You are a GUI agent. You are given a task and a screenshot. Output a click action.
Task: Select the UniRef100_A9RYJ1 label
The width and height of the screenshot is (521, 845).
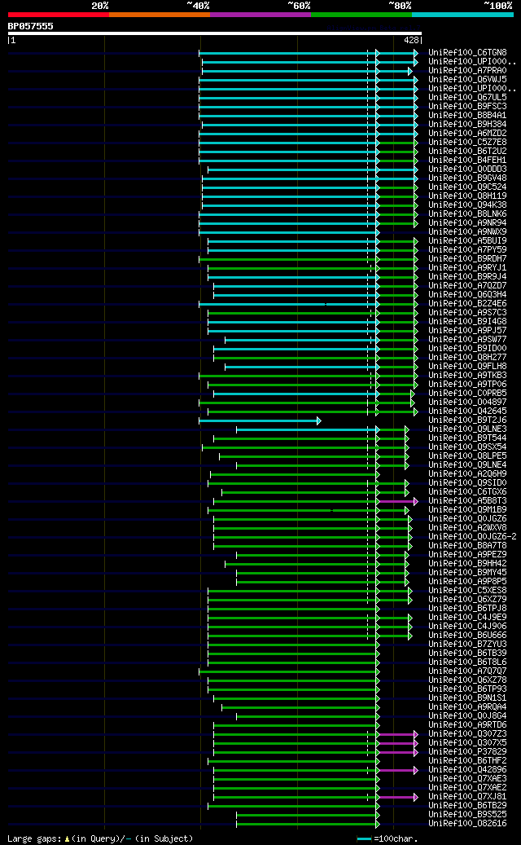pyautogui.click(x=467, y=268)
